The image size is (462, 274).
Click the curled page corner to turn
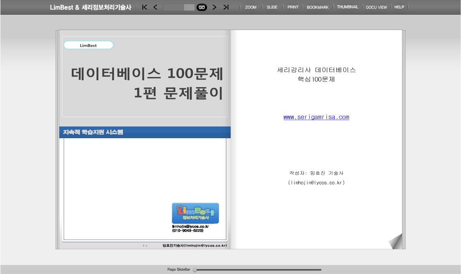point(396,241)
